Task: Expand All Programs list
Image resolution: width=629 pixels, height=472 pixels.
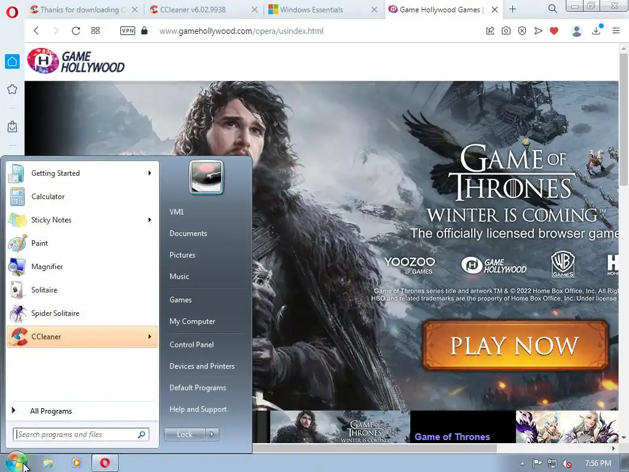Action: (82, 411)
